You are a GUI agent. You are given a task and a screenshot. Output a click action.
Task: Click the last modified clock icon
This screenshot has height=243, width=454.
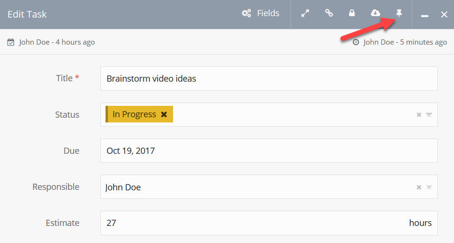(356, 42)
